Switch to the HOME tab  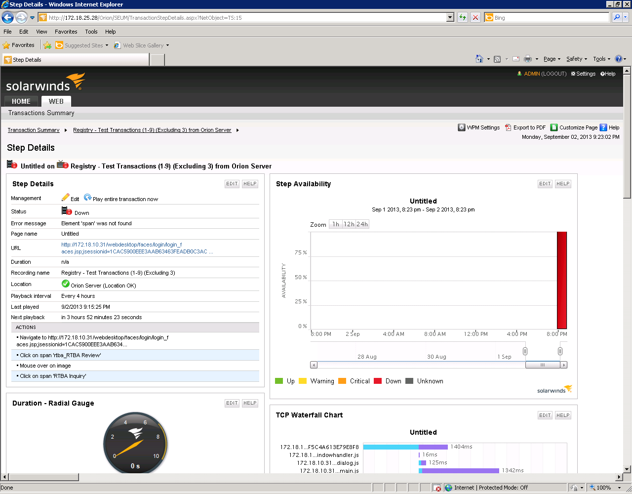click(x=21, y=101)
